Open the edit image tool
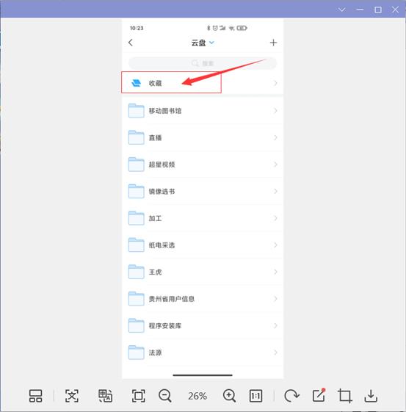The height and width of the screenshot is (412, 406). [319, 395]
